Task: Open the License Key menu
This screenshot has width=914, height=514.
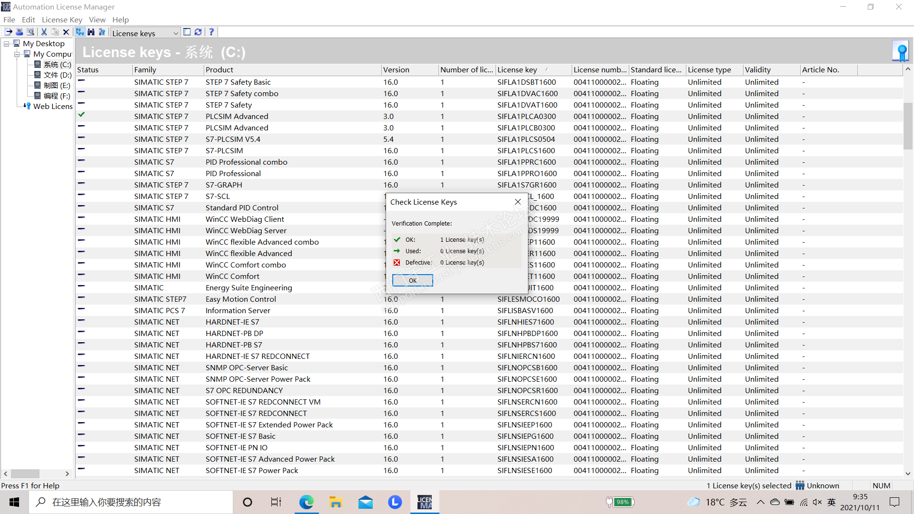Action: point(62,20)
